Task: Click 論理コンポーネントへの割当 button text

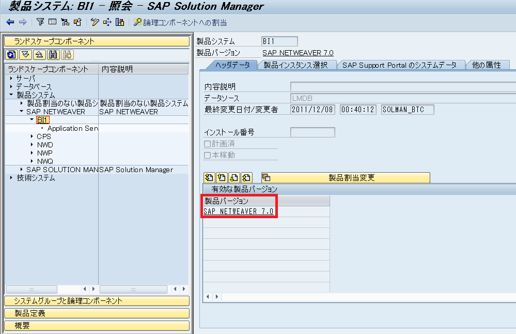Action: point(185,22)
